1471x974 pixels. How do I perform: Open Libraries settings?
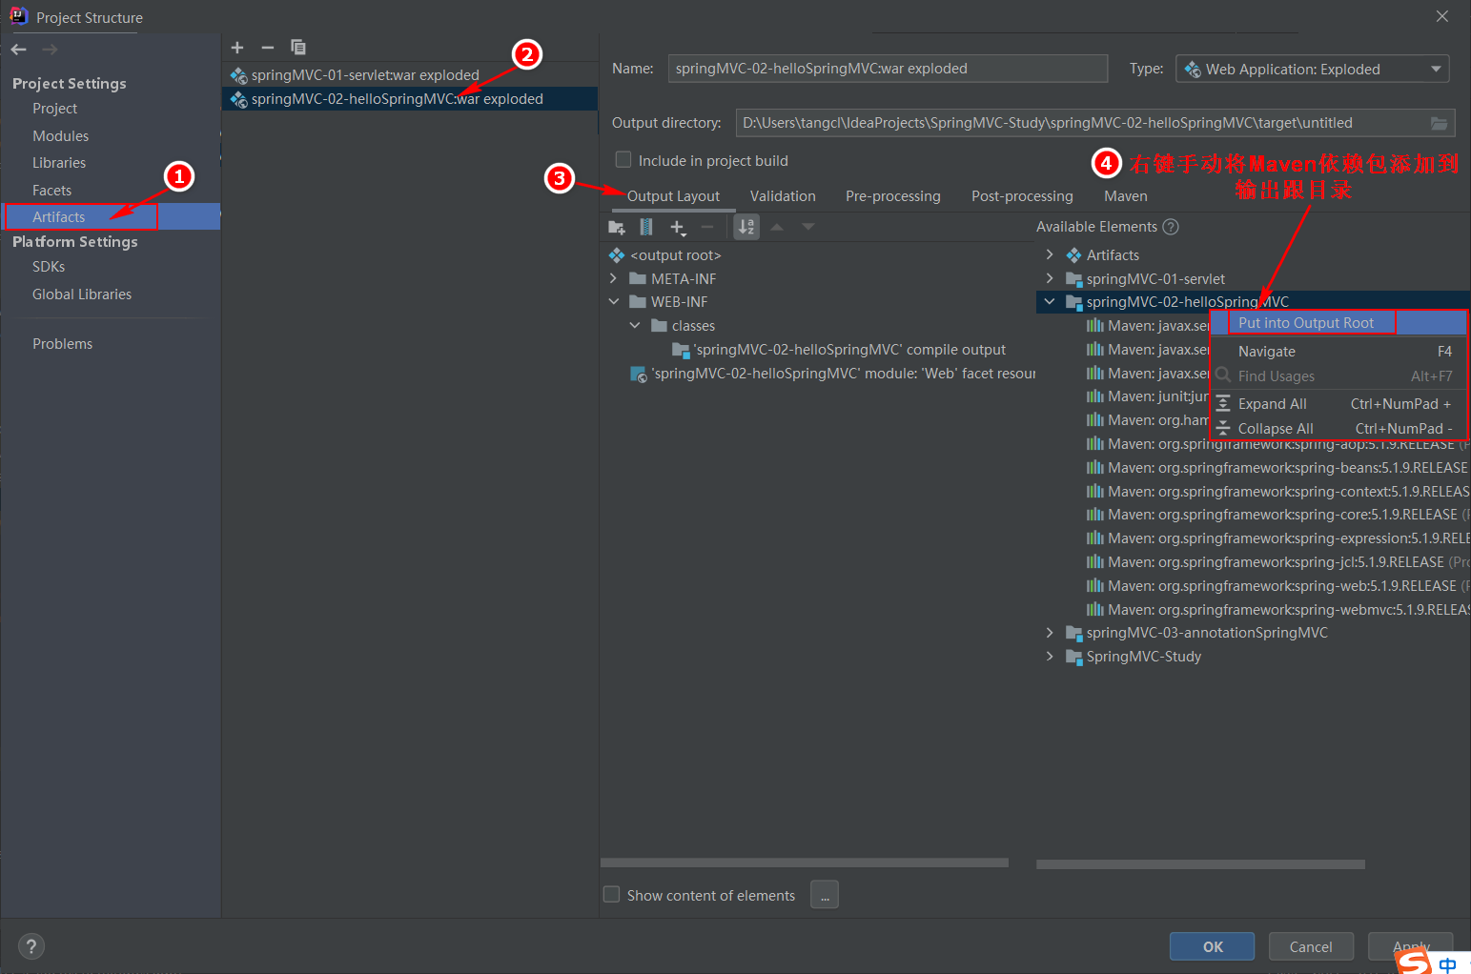[59, 163]
